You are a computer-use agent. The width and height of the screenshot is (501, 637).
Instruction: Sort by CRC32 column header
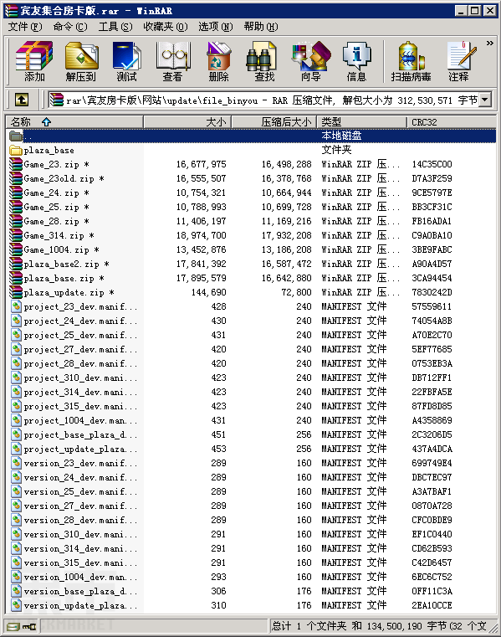click(451, 122)
